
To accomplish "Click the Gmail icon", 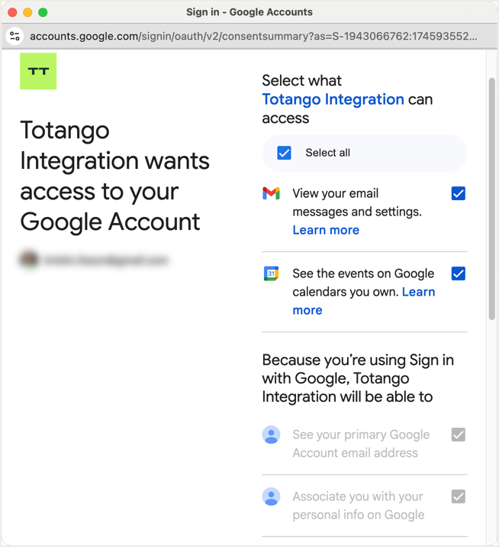I will (271, 193).
